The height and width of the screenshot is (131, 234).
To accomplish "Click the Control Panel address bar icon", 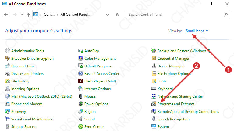I will (x=36, y=15).
